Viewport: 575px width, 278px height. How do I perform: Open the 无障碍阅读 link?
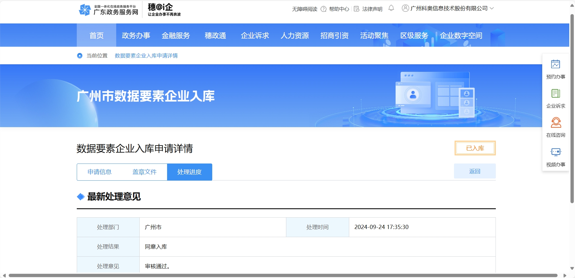click(304, 9)
